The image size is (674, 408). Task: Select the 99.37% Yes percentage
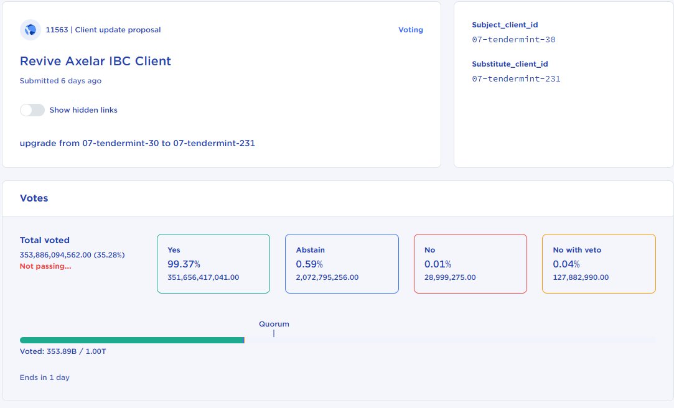click(x=184, y=264)
